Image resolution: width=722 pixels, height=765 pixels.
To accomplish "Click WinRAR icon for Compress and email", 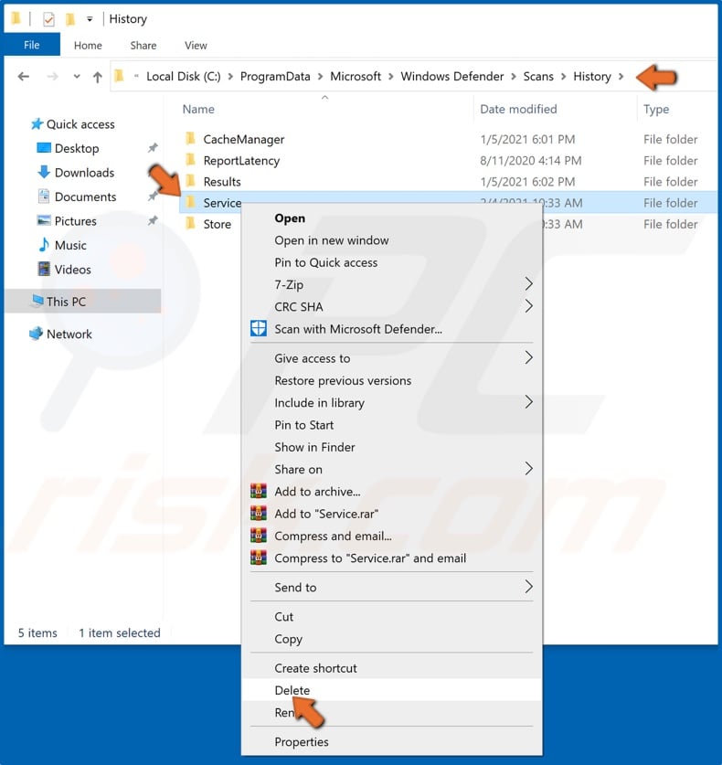I will click(259, 536).
